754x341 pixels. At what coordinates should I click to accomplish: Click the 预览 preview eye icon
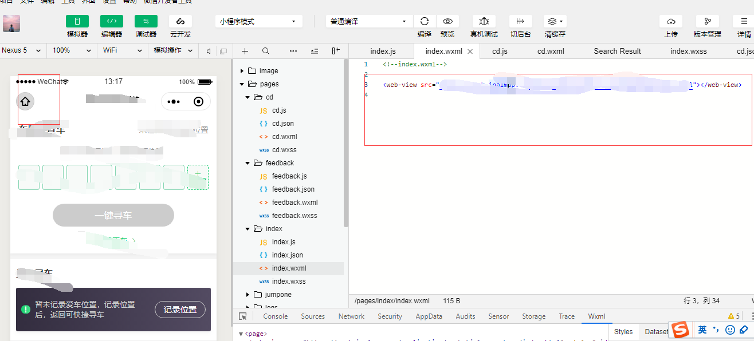pos(447,21)
